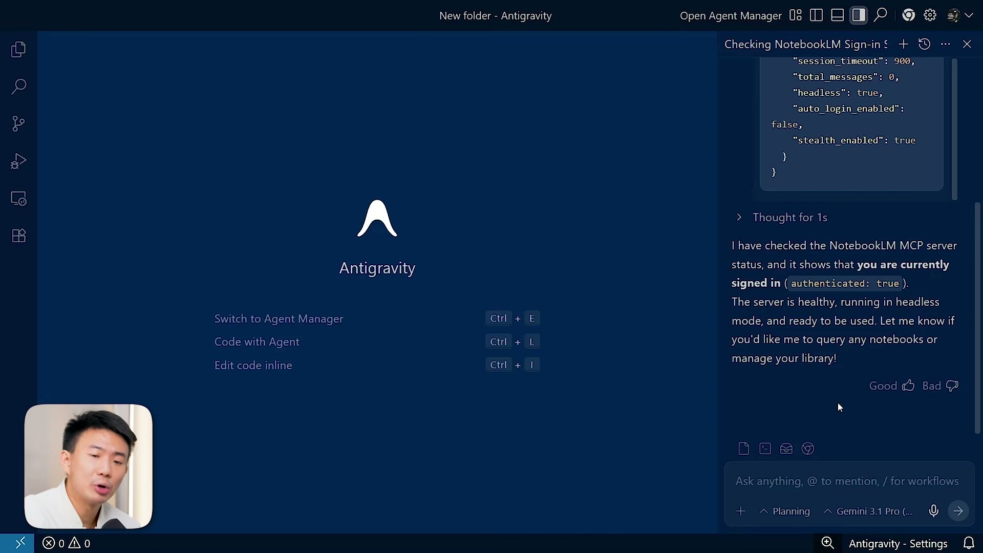Open Run and Debug view
The width and height of the screenshot is (983, 553).
[18, 161]
